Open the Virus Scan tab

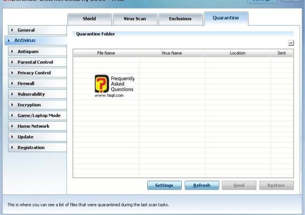point(135,19)
